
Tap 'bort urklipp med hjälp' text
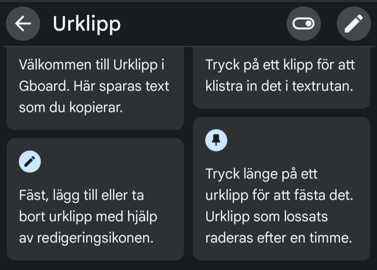[88, 217]
